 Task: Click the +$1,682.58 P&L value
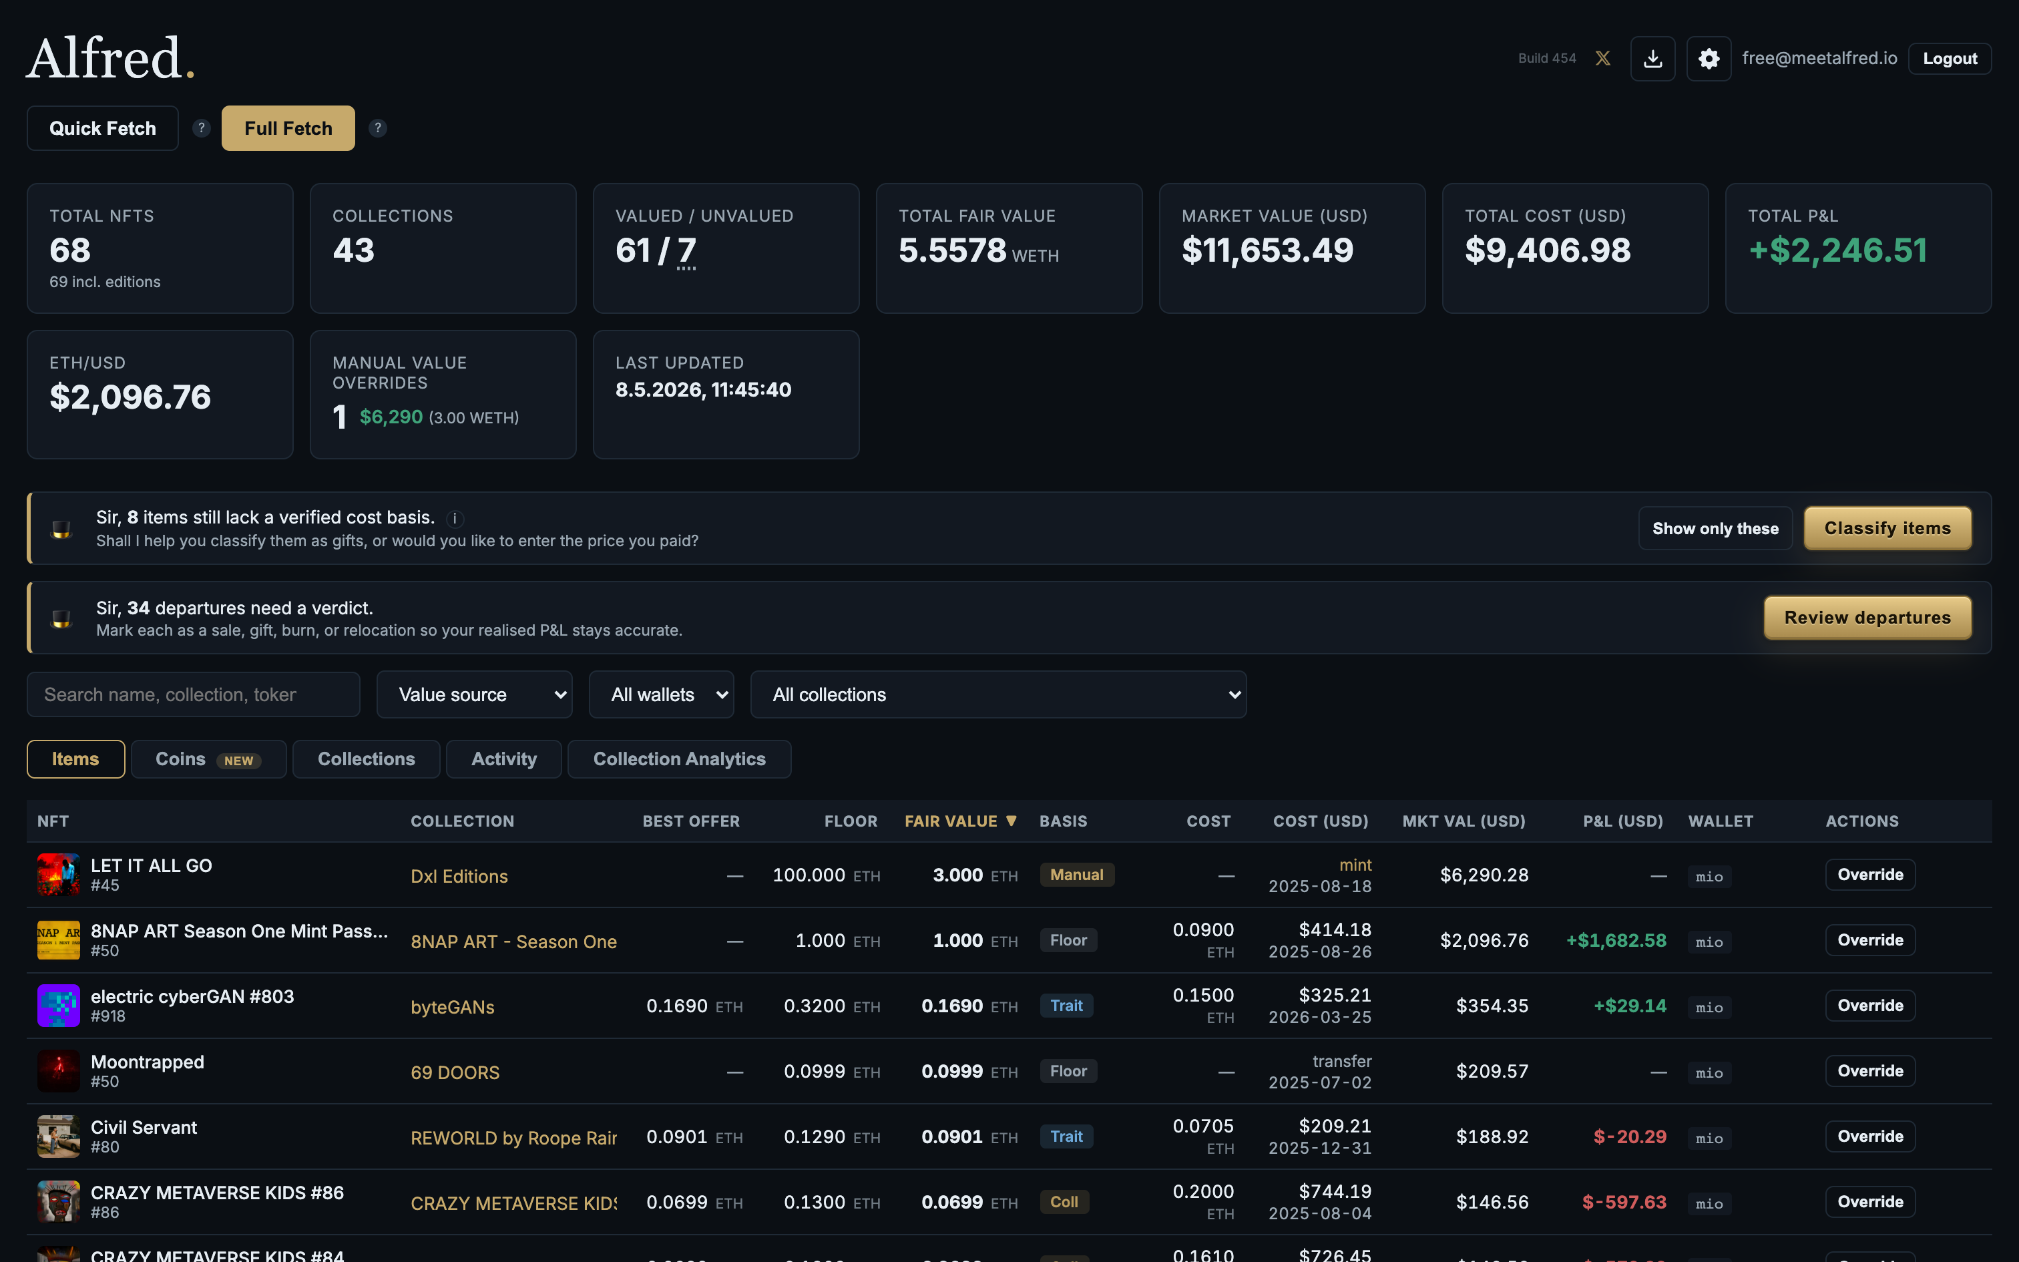point(1616,940)
